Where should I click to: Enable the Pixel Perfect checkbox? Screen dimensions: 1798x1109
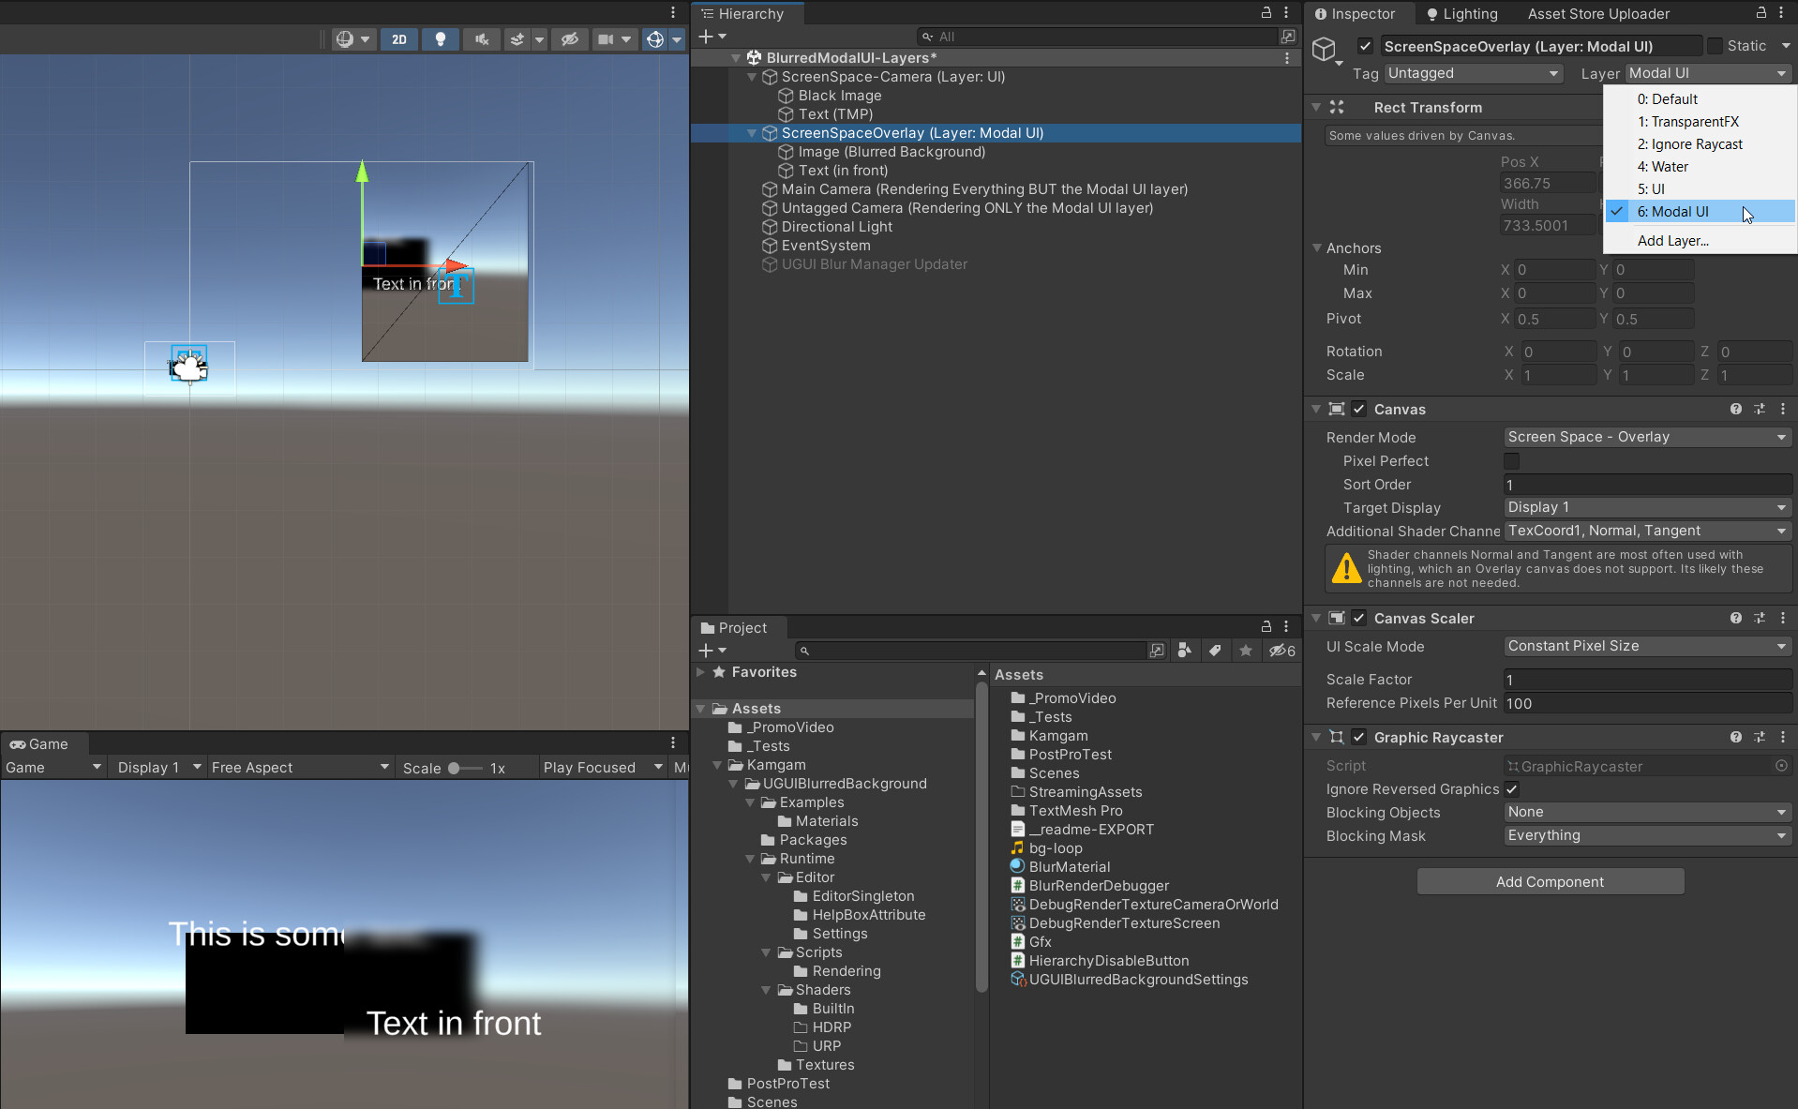coord(1512,461)
